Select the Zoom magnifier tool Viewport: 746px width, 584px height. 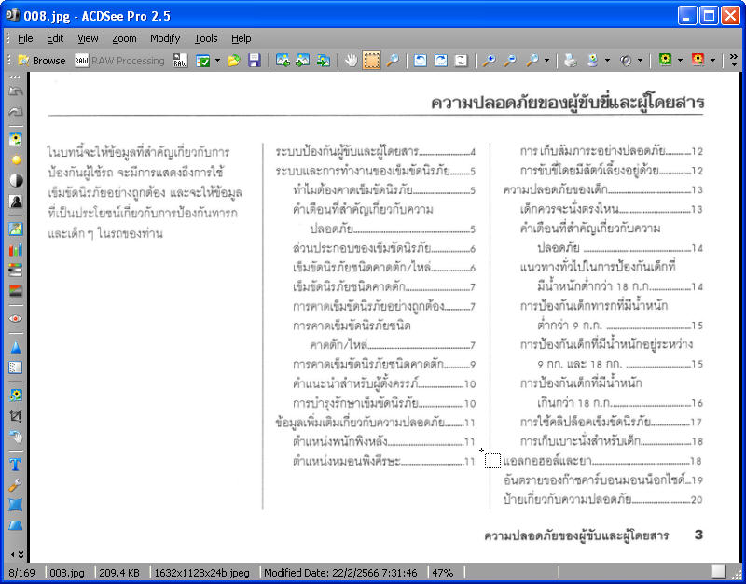(393, 61)
